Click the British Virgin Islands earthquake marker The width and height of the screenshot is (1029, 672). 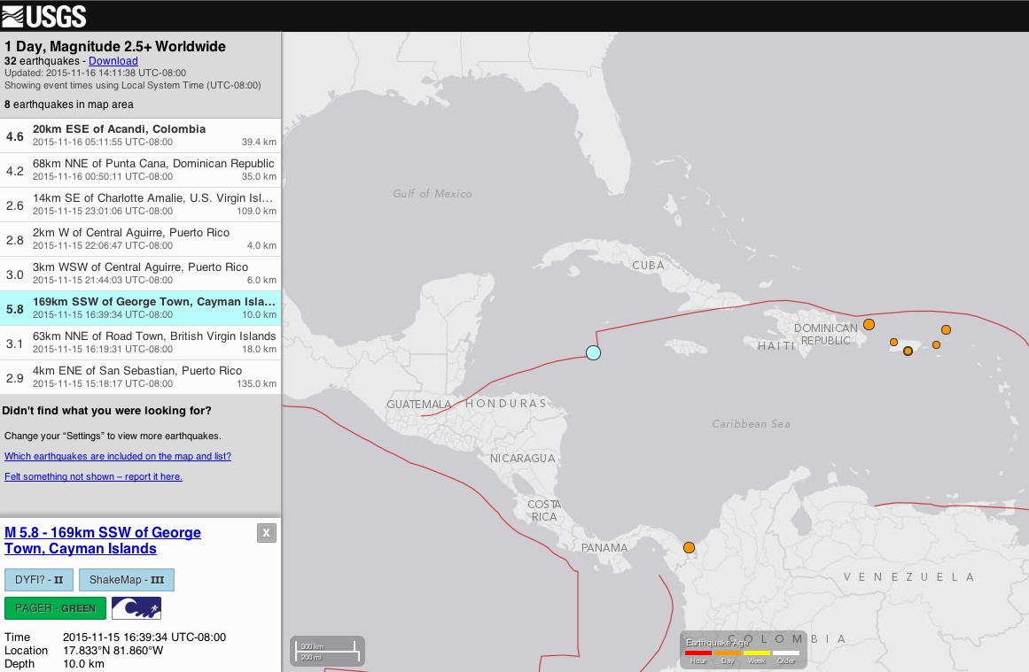click(x=946, y=329)
